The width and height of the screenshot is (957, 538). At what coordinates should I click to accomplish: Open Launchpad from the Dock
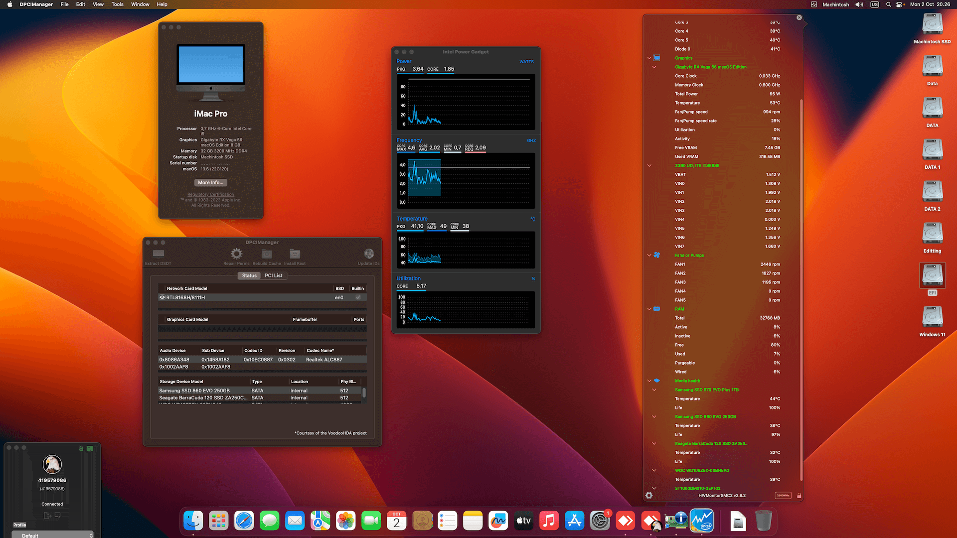coord(218,520)
